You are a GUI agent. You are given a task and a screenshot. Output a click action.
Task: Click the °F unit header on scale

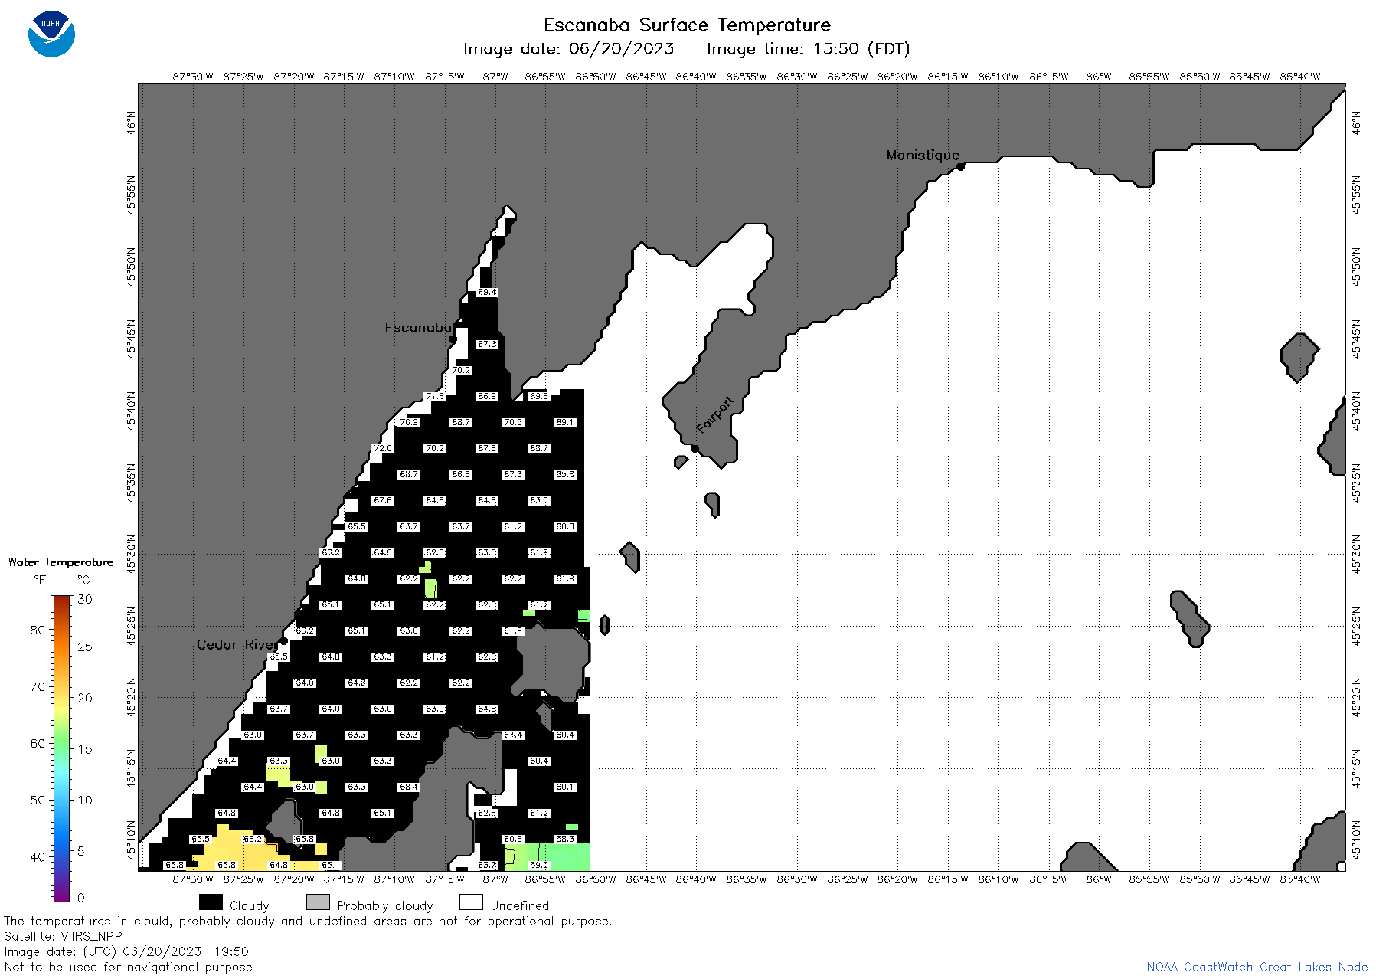[x=40, y=580]
